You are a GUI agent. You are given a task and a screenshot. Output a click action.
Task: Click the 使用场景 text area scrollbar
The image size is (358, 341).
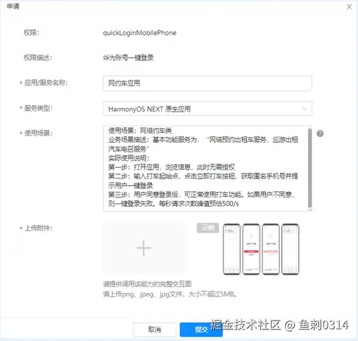(310, 168)
